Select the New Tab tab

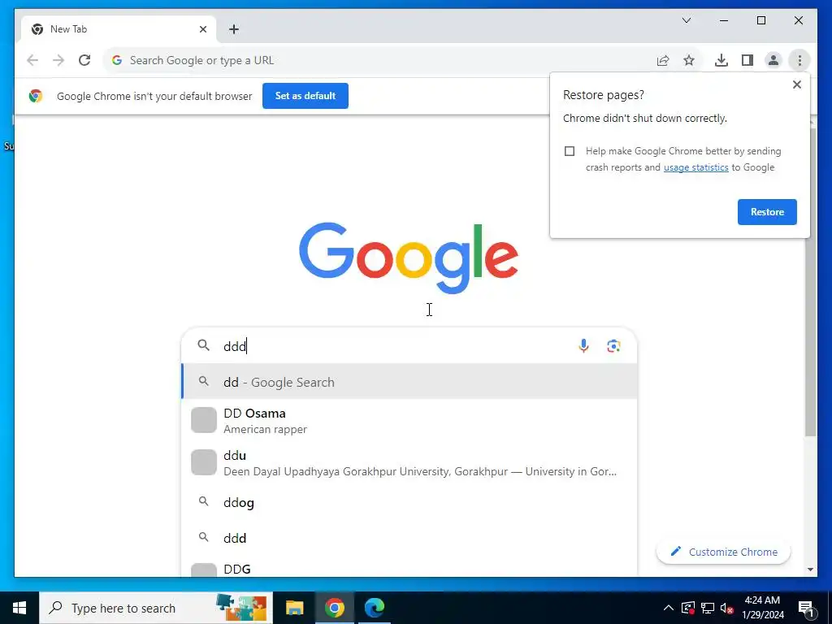coord(119,29)
